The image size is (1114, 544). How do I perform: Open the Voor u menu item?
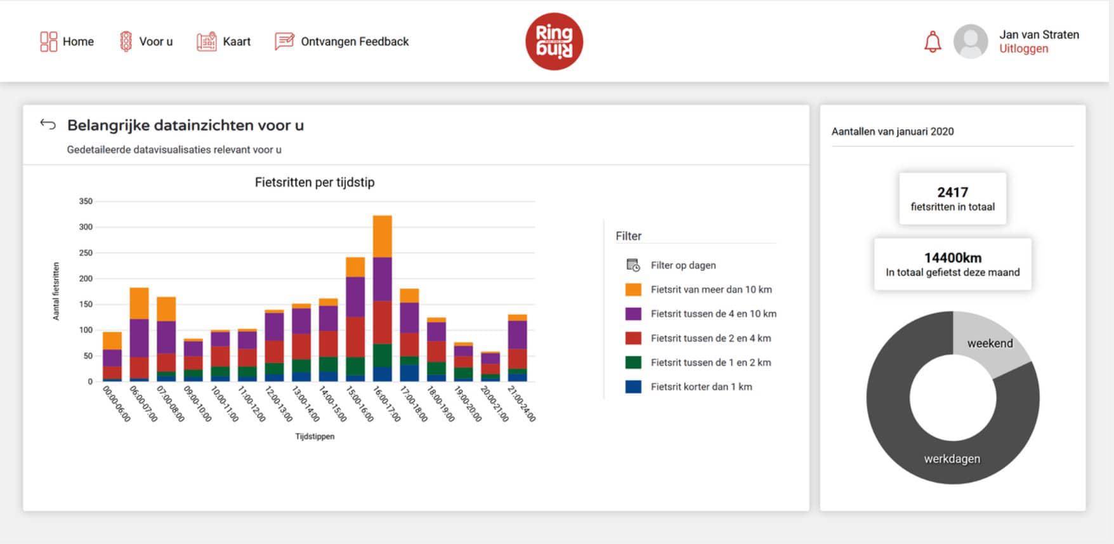pos(155,42)
